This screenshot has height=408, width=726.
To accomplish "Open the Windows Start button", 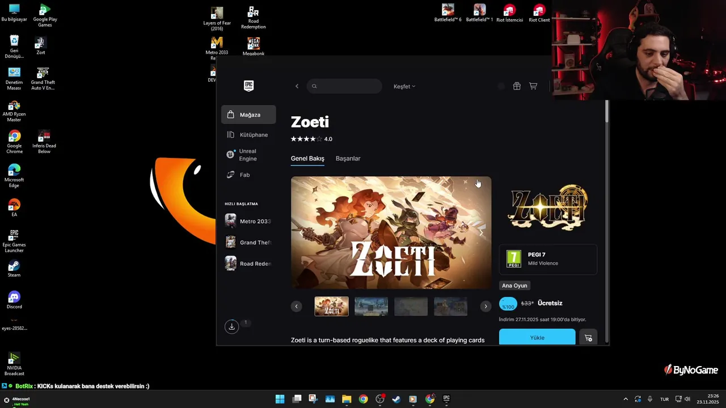I will pyautogui.click(x=280, y=399).
